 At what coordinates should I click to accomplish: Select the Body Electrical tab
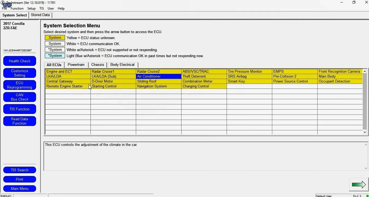click(x=122, y=65)
